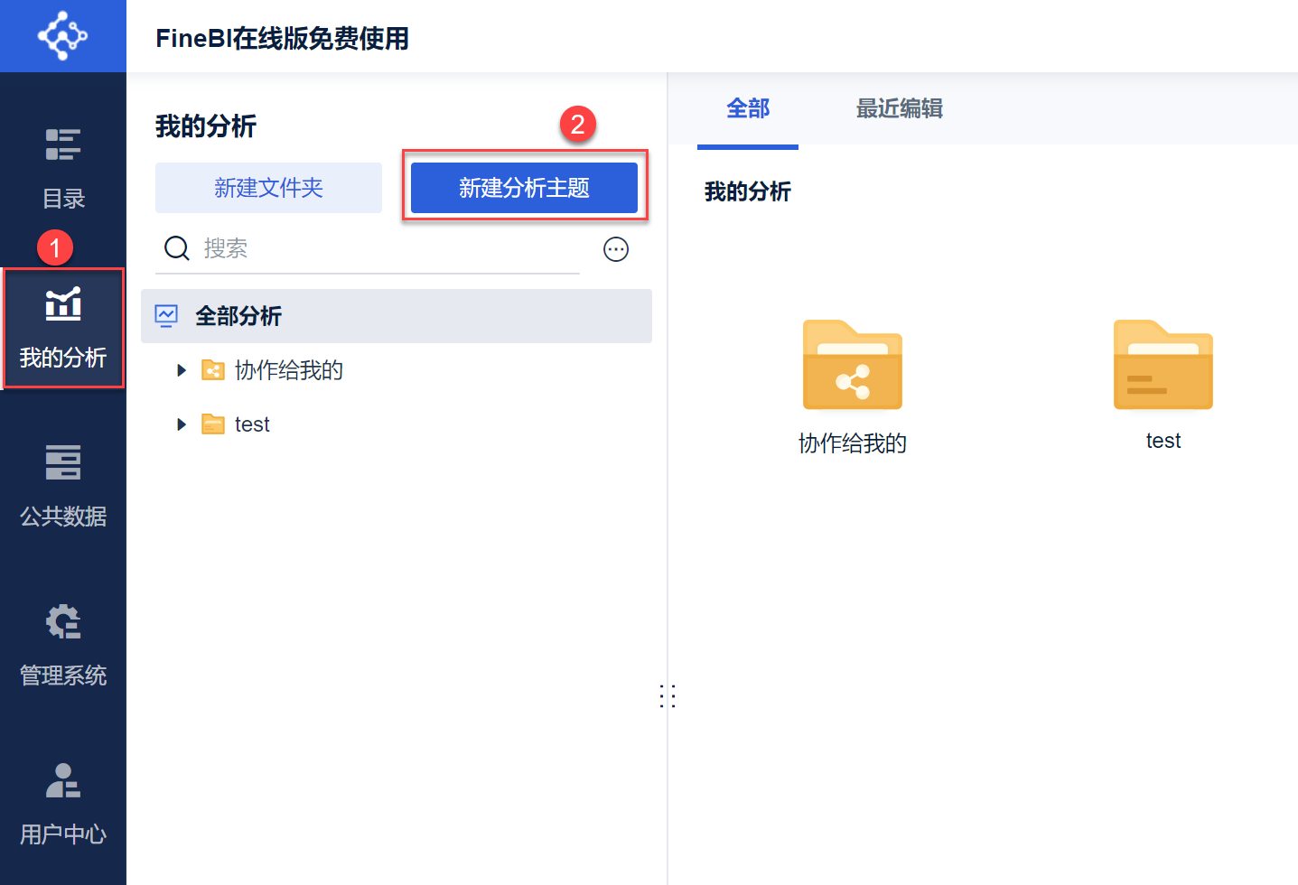Screen dimensions: 1298x885
Task: Click the 协作给我的 label under folder thumbnail
Action: tap(853, 443)
